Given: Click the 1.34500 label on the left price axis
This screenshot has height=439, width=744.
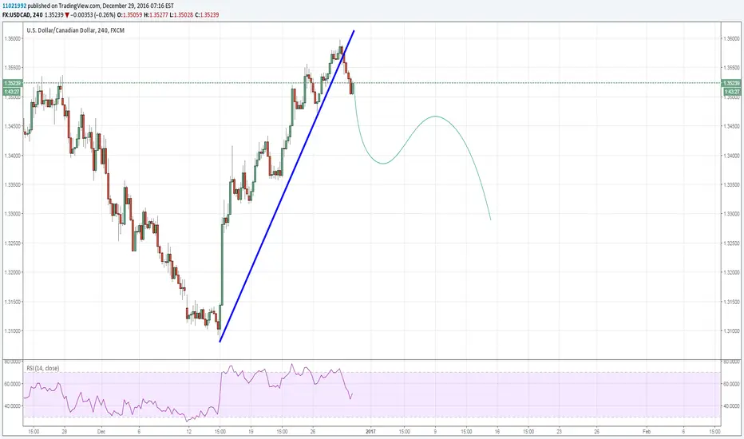Looking at the screenshot, I should tap(12, 126).
